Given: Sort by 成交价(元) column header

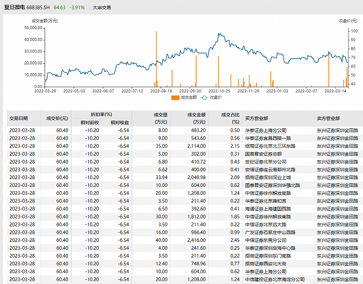Looking at the screenshot, I should tap(57, 118).
